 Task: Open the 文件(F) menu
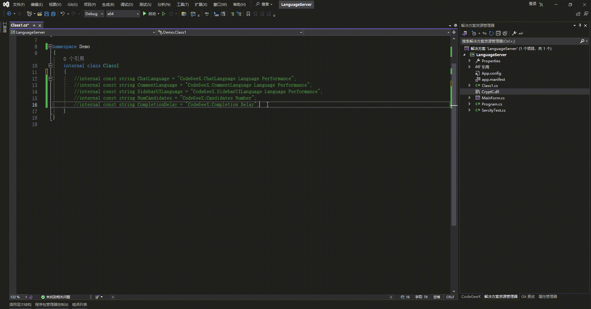(x=19, y=4)
